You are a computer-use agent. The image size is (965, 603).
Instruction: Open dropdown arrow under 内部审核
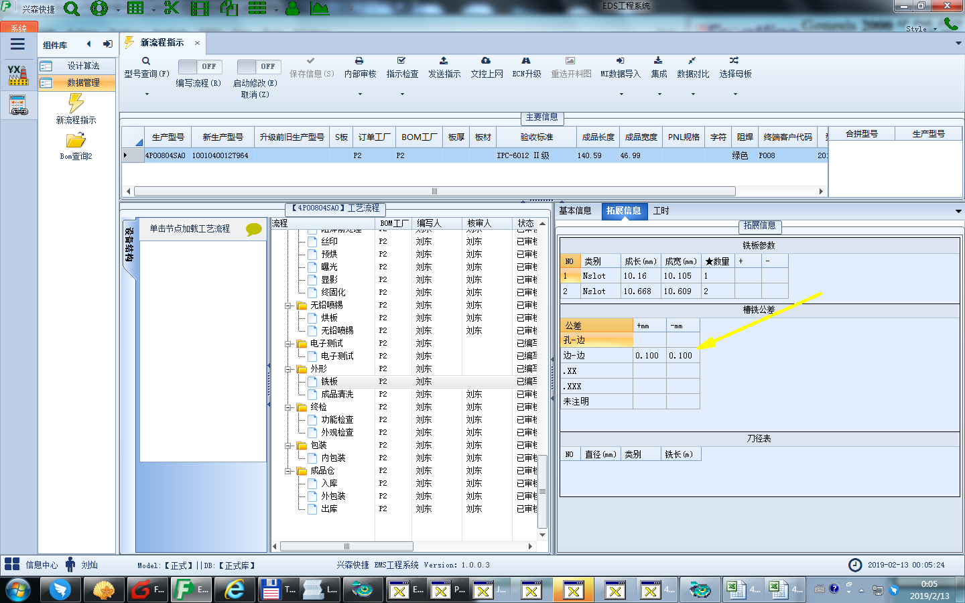click(360, 94)
